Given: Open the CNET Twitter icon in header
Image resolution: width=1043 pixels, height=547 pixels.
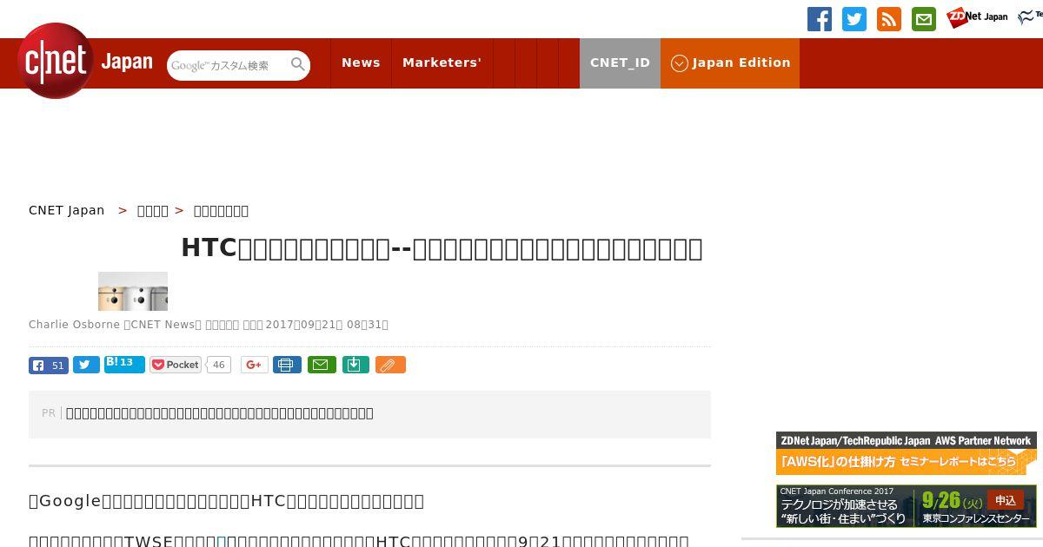Looking at the screenshot, I should click(854, 19).
